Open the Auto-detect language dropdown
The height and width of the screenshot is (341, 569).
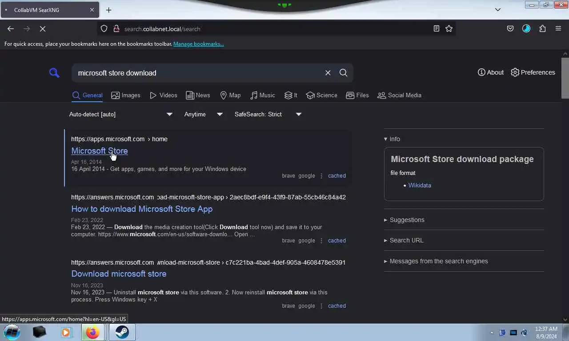tap(121, 114)
